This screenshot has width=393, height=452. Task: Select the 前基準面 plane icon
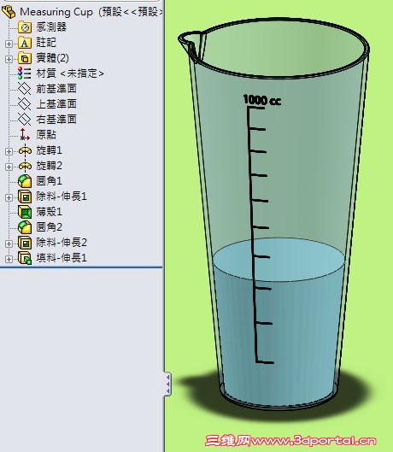tap(25, 89)
